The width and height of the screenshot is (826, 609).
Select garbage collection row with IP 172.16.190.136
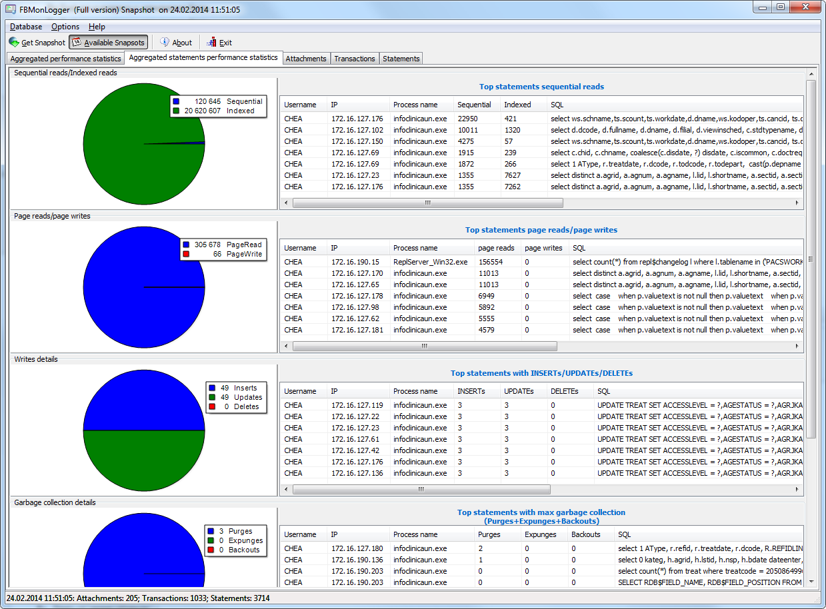click(x=541, y=560)
